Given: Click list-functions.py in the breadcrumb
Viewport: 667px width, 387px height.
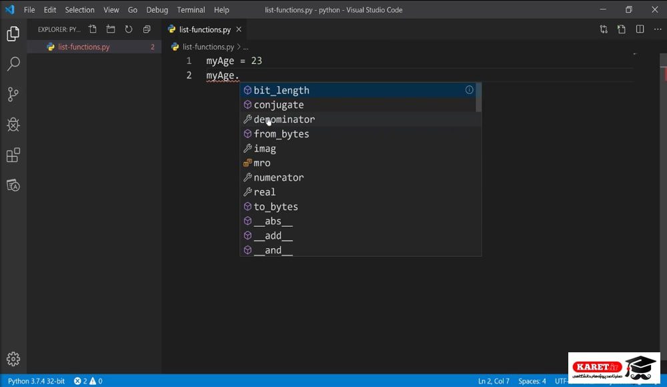Looking at the screenshot, I should point(208,47).
